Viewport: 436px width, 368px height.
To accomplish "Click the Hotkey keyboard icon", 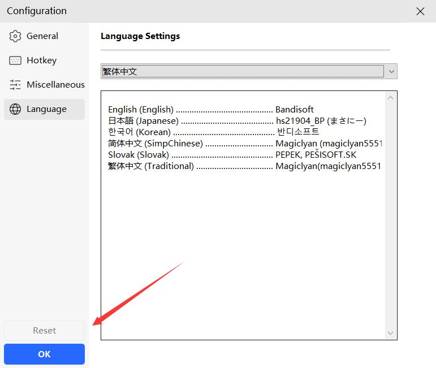I will (15, 60).
